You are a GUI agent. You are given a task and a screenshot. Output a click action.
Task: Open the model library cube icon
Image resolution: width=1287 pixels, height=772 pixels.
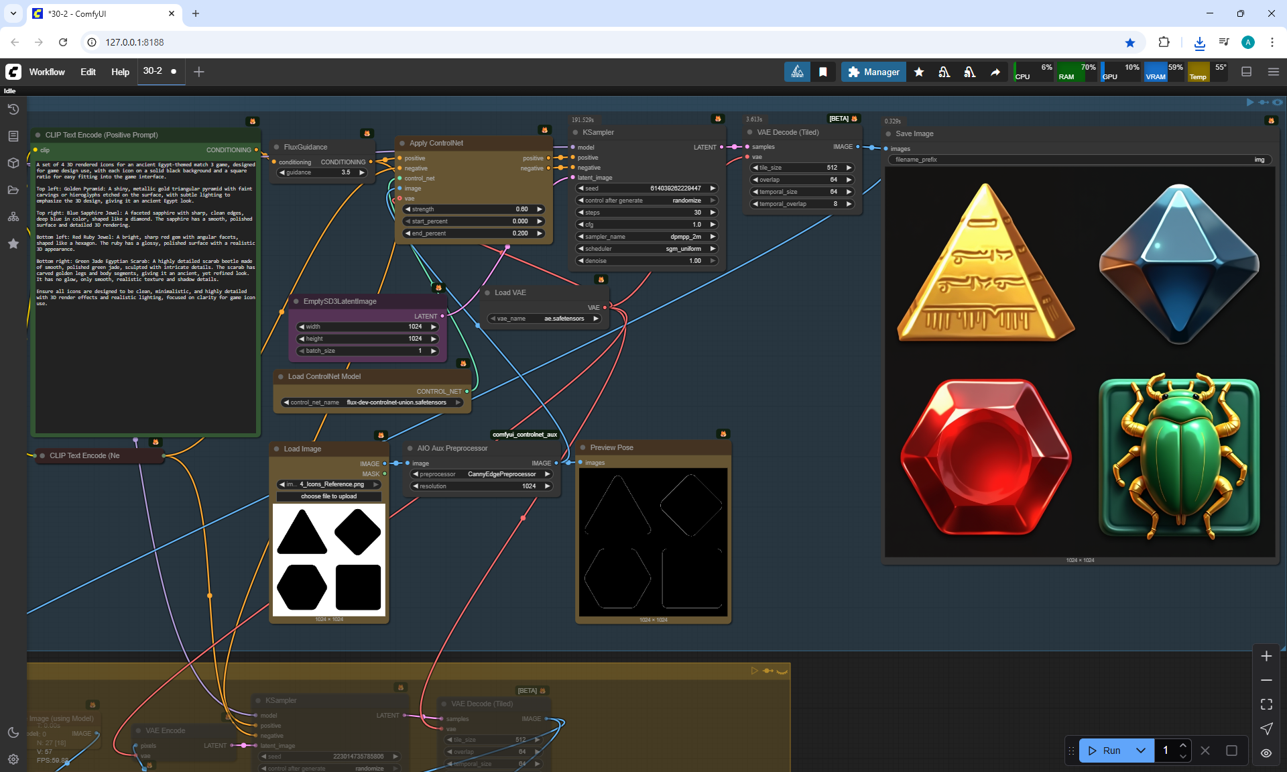13,163
